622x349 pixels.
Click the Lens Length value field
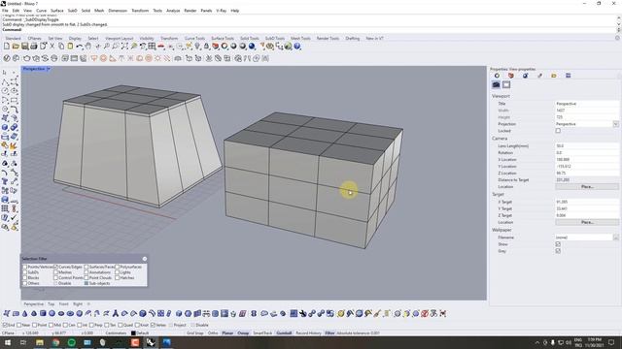point(587,146)
